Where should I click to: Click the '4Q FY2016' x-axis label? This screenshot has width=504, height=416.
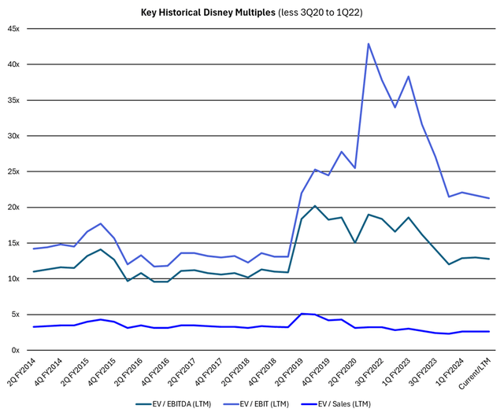coord(156,372)
